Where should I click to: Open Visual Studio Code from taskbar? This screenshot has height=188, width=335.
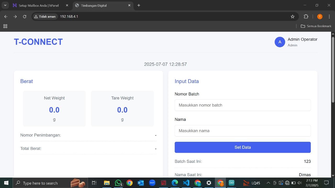[186, 183]
